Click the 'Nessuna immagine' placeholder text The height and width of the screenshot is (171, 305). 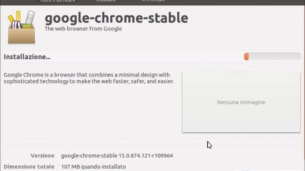[241, 102]
